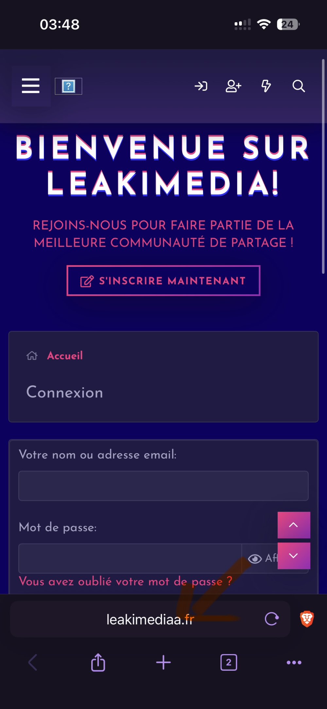This screenshot has height=709, width=327.
Task: Tap the home icon in breadcrumb
Action: (x=32, y=355)
